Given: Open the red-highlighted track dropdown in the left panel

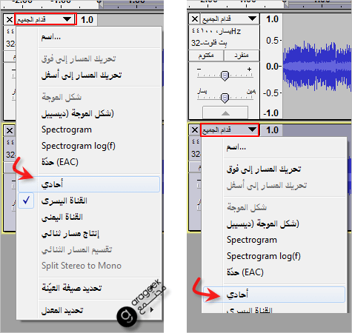Looking at the screenshot, I should [x=45, y=19].
